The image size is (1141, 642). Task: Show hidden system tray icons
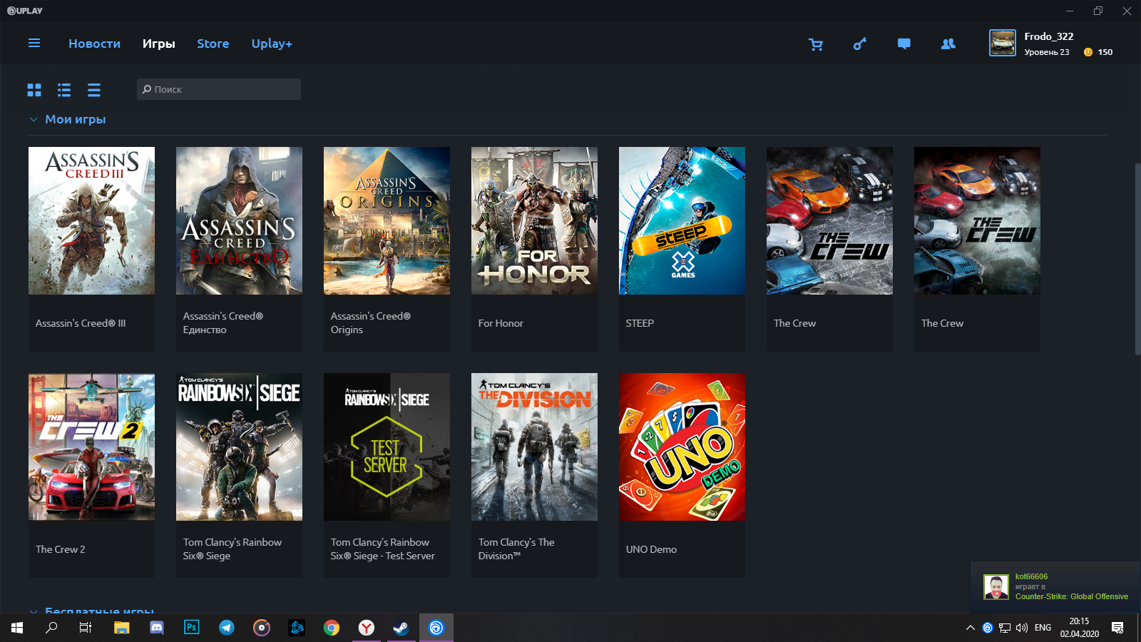[x=970, y=628]
